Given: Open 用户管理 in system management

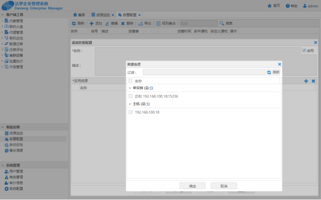Looking at the screenshot, I should [x=6, y=172].
